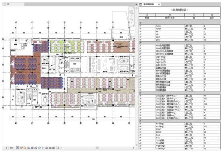Select column header D in schedule

(212, 15)
